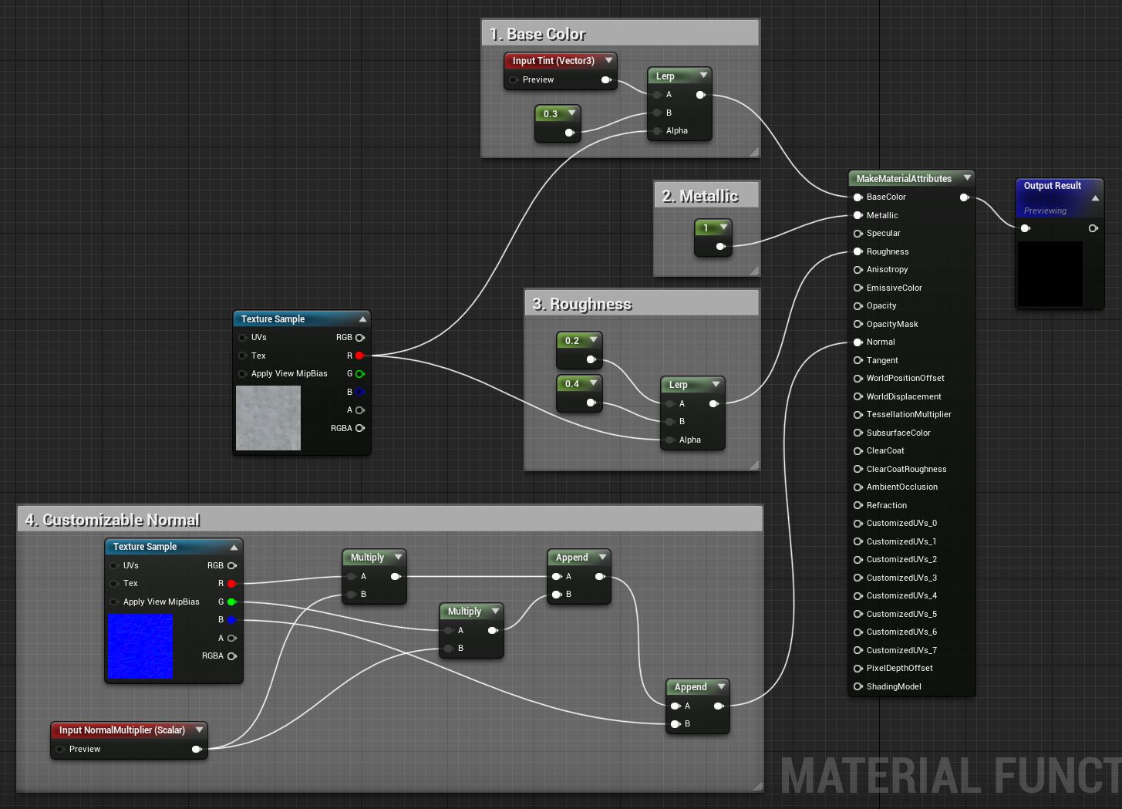
Task: Click the Alpha input pin of the Base Color Lerp
Action: [x=657, y=131]
